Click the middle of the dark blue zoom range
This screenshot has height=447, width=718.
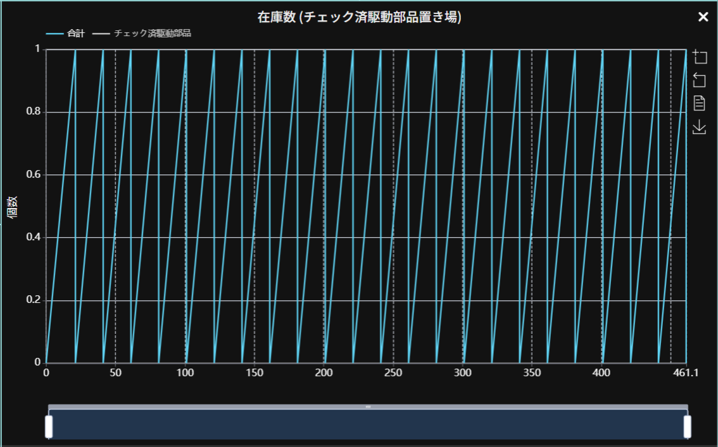tap(368, 425)
